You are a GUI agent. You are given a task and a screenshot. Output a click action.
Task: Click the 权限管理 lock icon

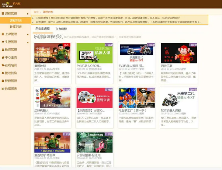(x=3, y=81)
